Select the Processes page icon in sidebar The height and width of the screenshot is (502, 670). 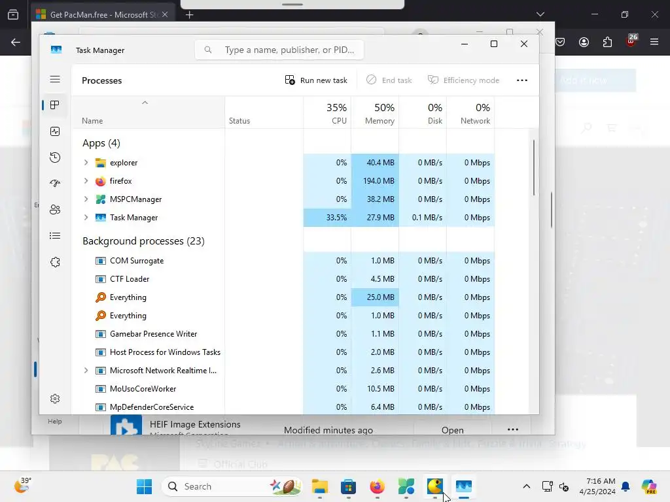[55, 105]
